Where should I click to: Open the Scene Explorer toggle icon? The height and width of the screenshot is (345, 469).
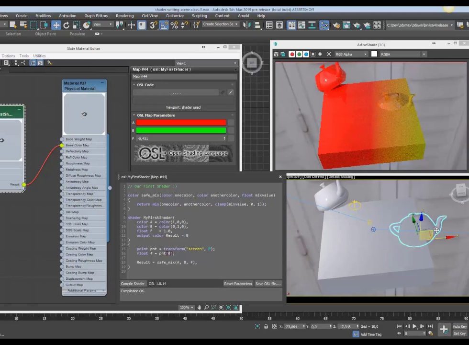pyautogui.click(x=269, y=25)
